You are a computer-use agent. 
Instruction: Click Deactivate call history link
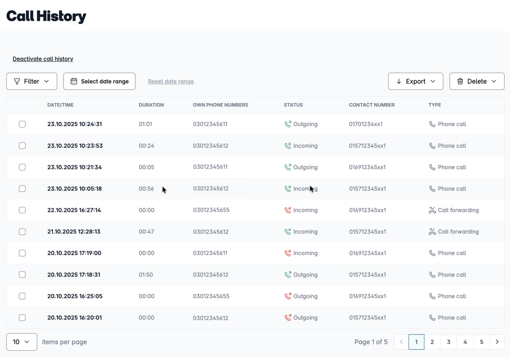click(x=43, y=59)
